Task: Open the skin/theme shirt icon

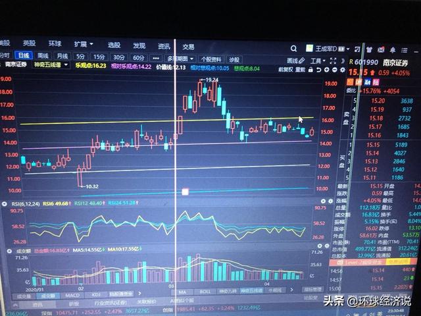Action: pos(369,49)
